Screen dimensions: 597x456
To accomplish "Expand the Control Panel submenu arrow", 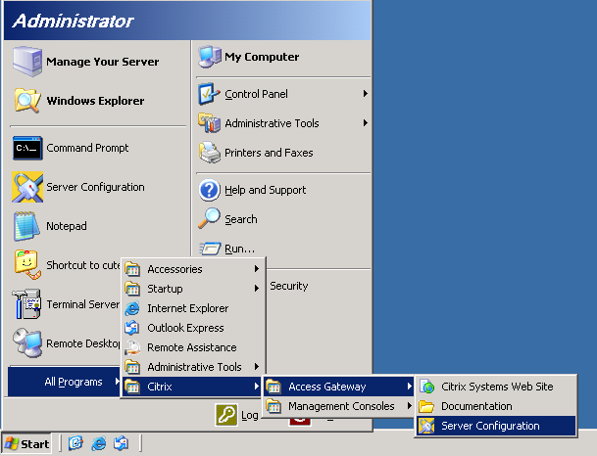I will pyautogui.click(x=366, y=94).
